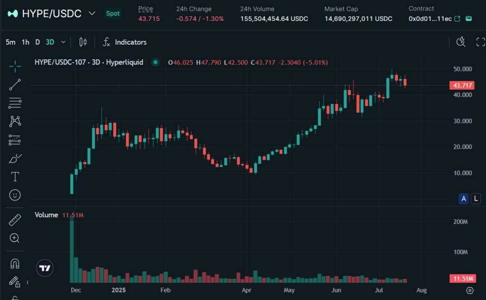Open the emoji icons tool

point(15,195)
